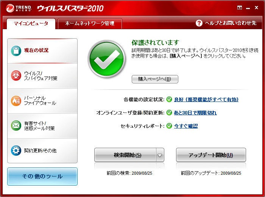Click the red question mark help icon

[199, 23]
